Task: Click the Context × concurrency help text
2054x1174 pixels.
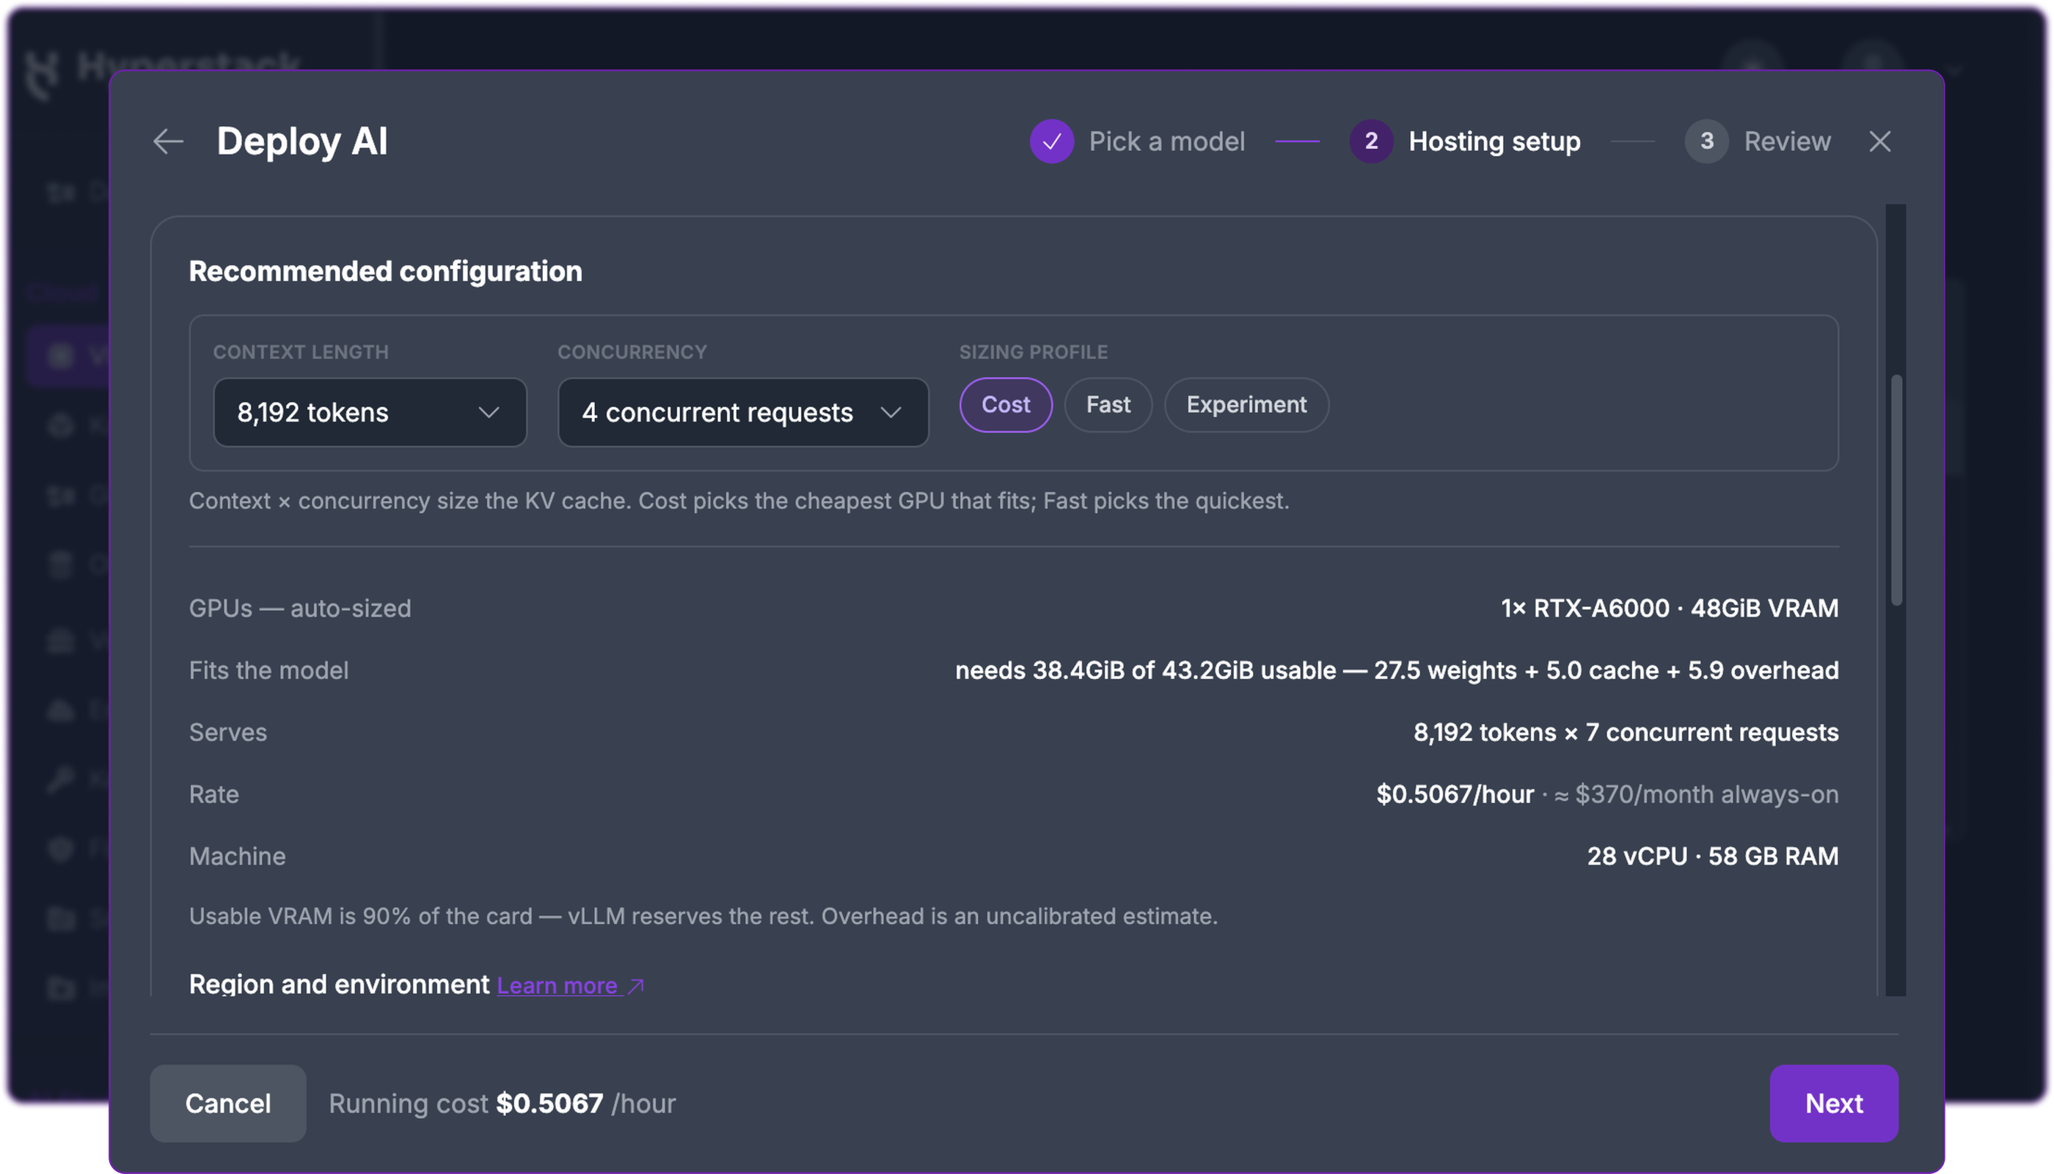Action: pyautogui.click(x=739, y=501)
